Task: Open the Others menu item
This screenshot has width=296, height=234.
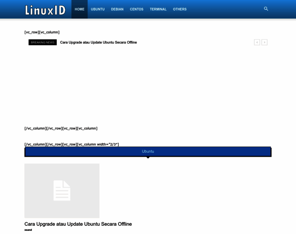Action: pyautogui.click(x=180, y=9)
